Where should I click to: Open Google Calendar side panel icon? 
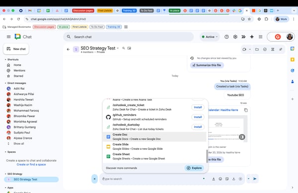tap(293, 49)
